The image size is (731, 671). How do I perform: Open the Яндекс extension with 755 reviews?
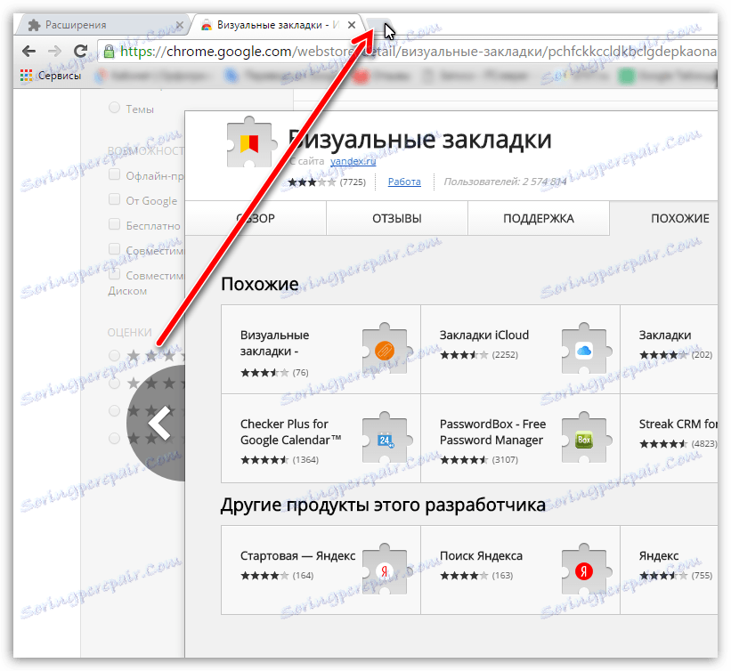[659, 556]
